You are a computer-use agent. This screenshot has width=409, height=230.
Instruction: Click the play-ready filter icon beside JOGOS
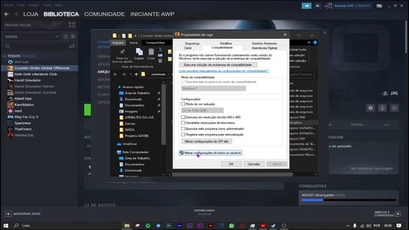pos(73,37)
